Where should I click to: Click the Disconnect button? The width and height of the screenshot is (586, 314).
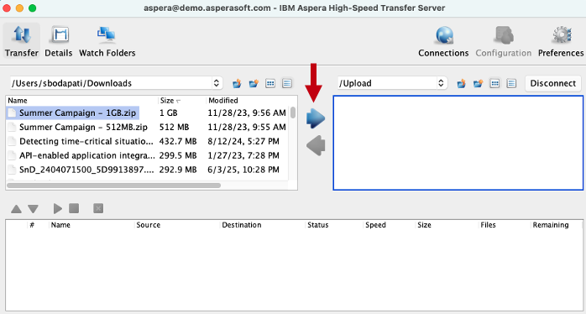tap(552, 83)
